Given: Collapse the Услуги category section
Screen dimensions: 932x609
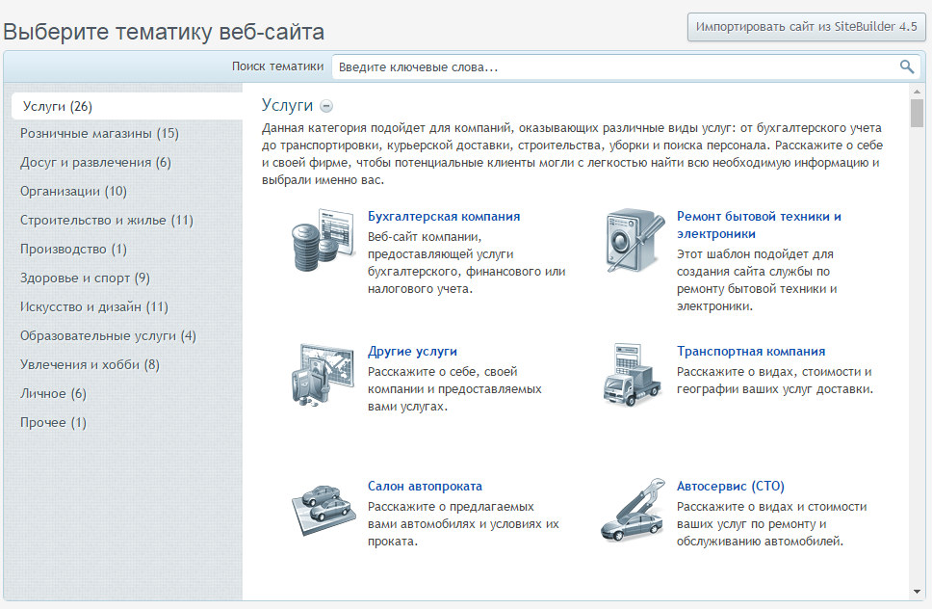Looking at the screenshot, I should (x=326, y=106).
